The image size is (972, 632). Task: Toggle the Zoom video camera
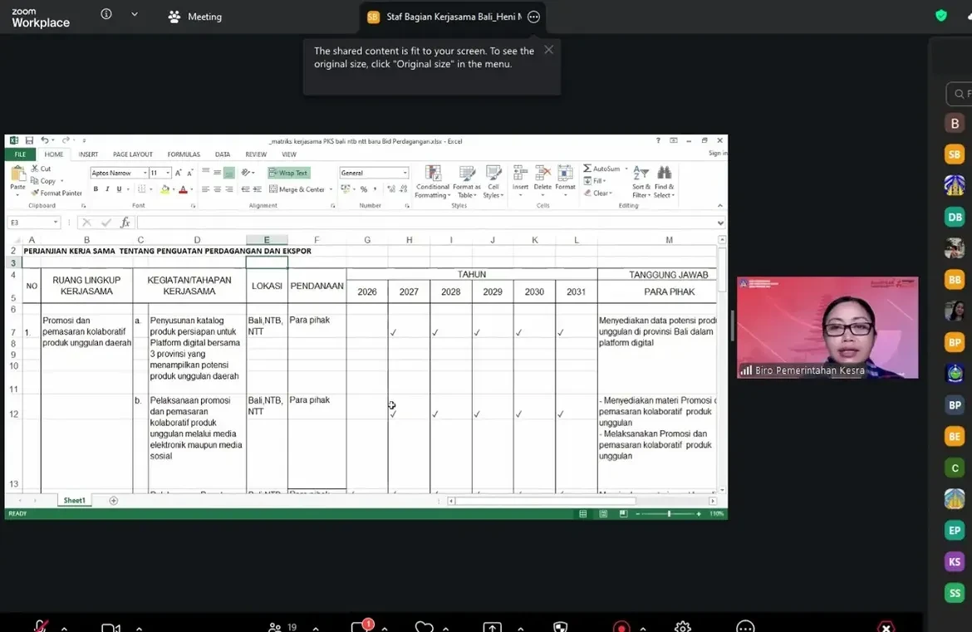[x=110, y=628]
